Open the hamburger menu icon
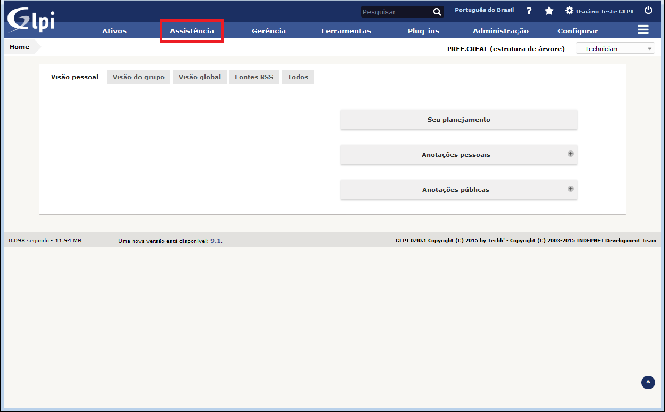Viewport: 665px width, 412px height. click(x=643, y=30)
